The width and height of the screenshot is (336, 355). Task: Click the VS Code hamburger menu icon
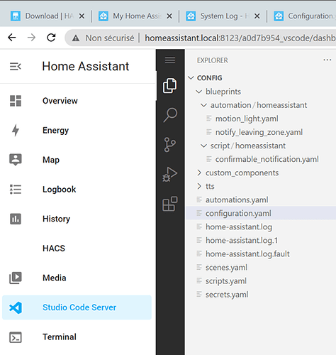(170, 60)
